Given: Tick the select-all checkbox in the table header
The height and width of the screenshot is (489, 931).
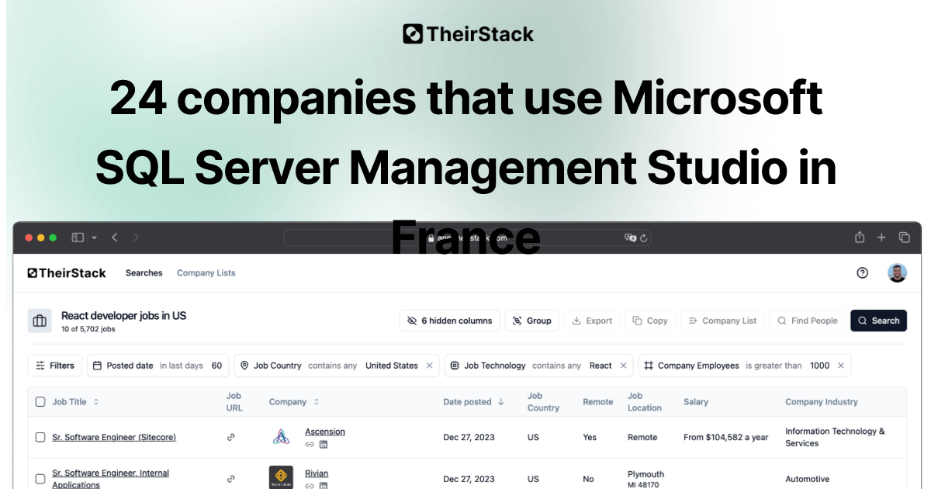Looking at the screenshot, I should [x=40, y=402].
